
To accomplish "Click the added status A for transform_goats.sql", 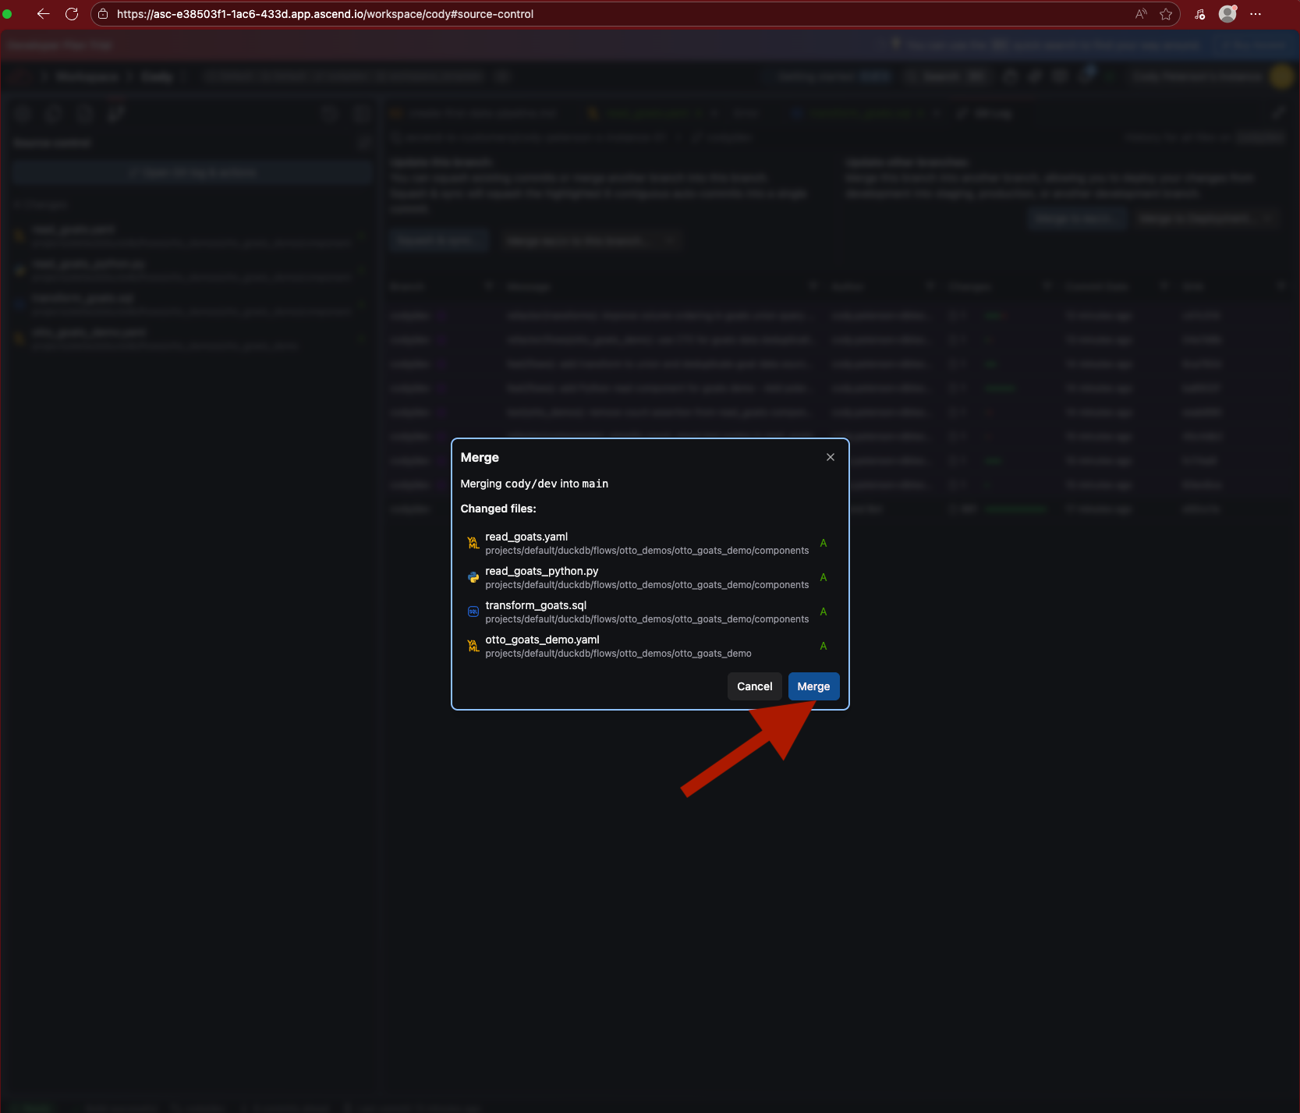I will tap(824, 611).
